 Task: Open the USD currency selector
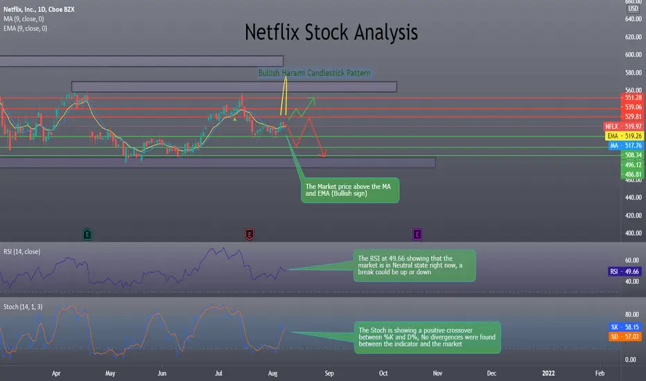coord(634,8)
